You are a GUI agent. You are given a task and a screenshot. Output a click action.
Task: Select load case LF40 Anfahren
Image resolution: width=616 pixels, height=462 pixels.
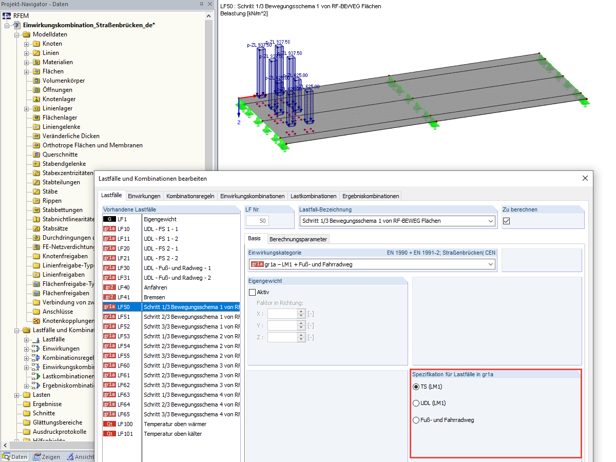(171, 287)
